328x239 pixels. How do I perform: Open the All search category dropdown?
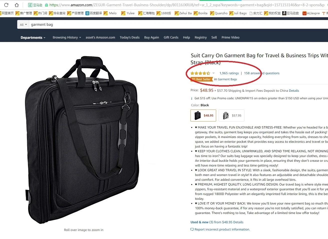(x=23, y=24)
